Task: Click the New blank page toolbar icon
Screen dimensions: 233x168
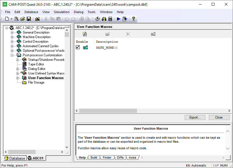Action: tap(7, 19)
